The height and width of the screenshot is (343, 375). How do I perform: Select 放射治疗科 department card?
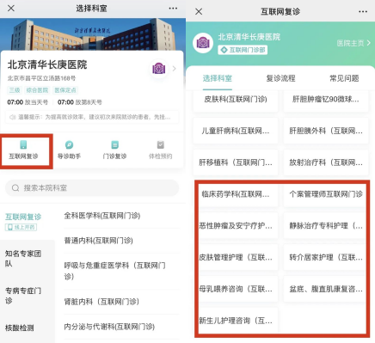326,162
